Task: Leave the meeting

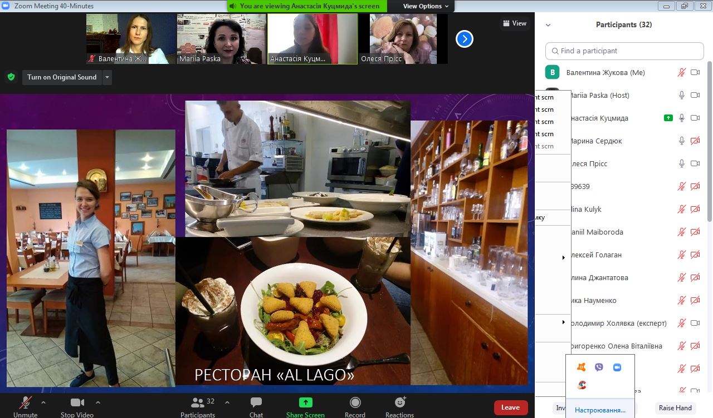Action: [511, 407]
